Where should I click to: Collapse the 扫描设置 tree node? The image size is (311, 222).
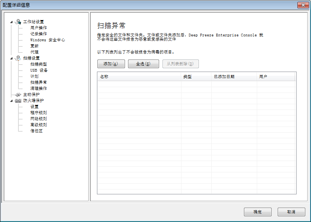12,58
